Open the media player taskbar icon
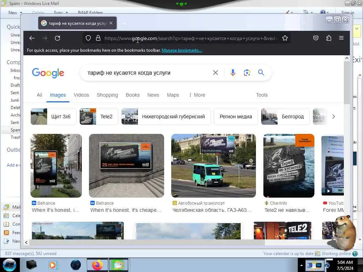The height and width of the screenshot is (272, 363). 52,265
